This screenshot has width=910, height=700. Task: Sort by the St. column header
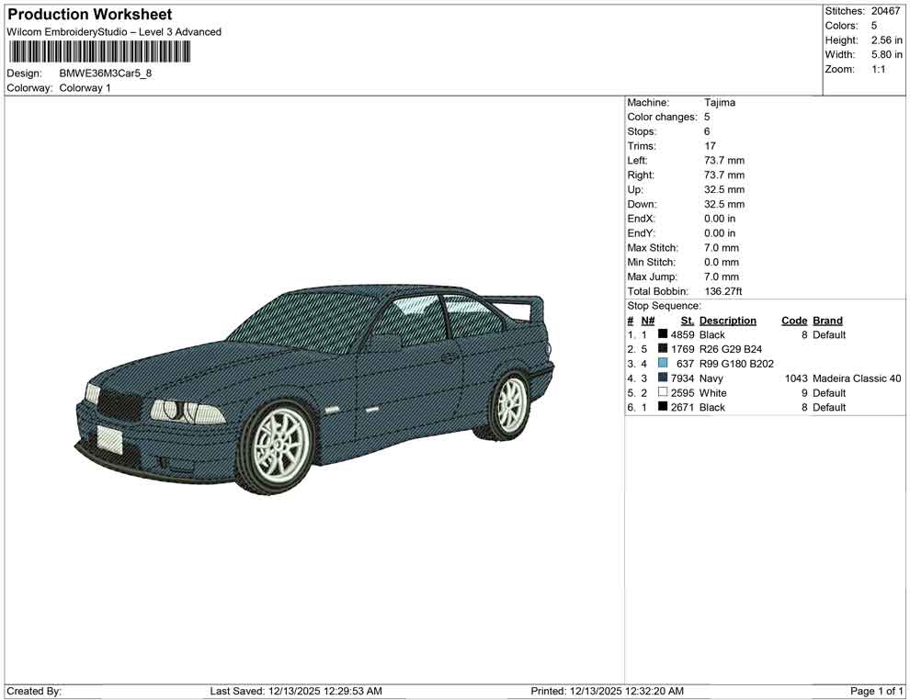tap(686, 320)
